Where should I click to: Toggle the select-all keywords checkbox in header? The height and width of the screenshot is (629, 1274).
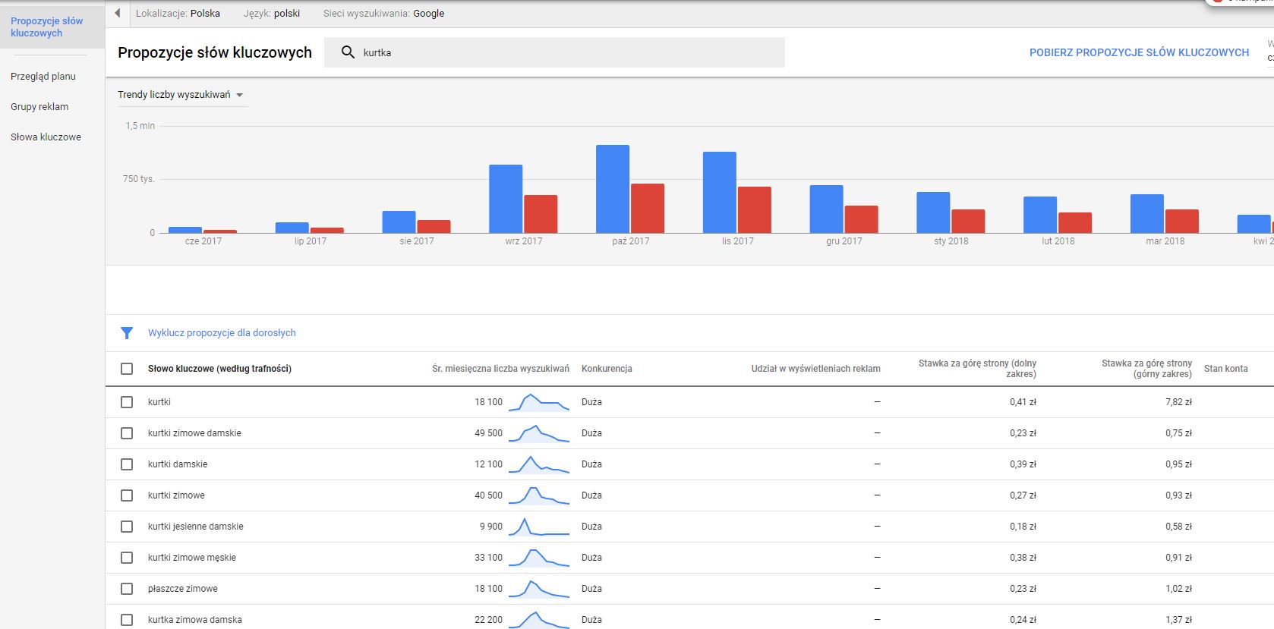pyautogui.click(x=127, y=369)
